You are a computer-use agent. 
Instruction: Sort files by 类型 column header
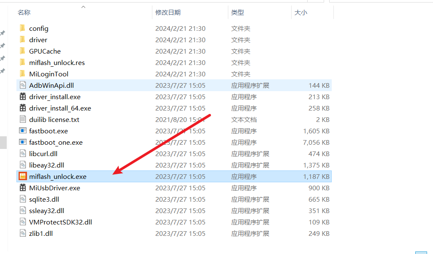(238, 12)
